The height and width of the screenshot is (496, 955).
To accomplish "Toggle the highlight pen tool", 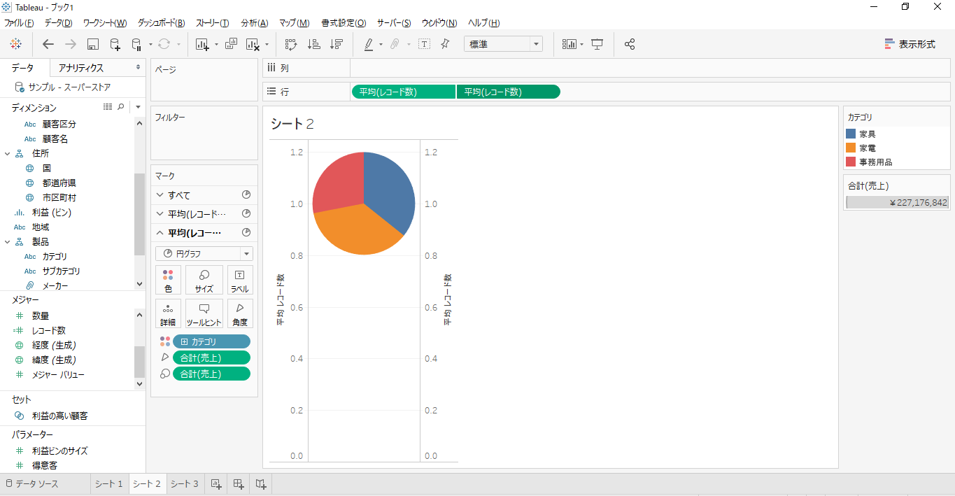I will (x=369, y=44).
